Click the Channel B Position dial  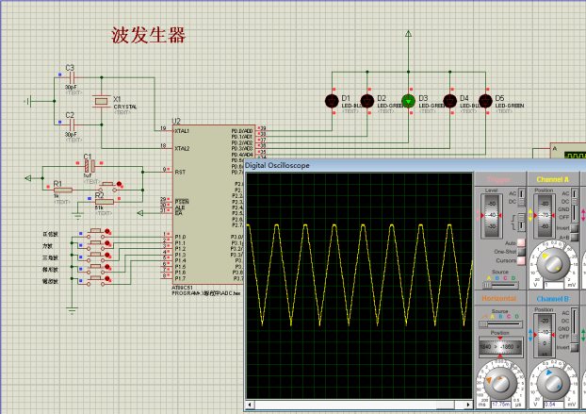545,335
